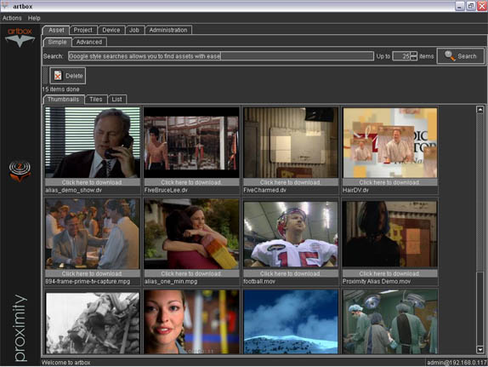
Task: Click download link under 894-frame-prime-tv-capture.mpg
Action: 92,274
